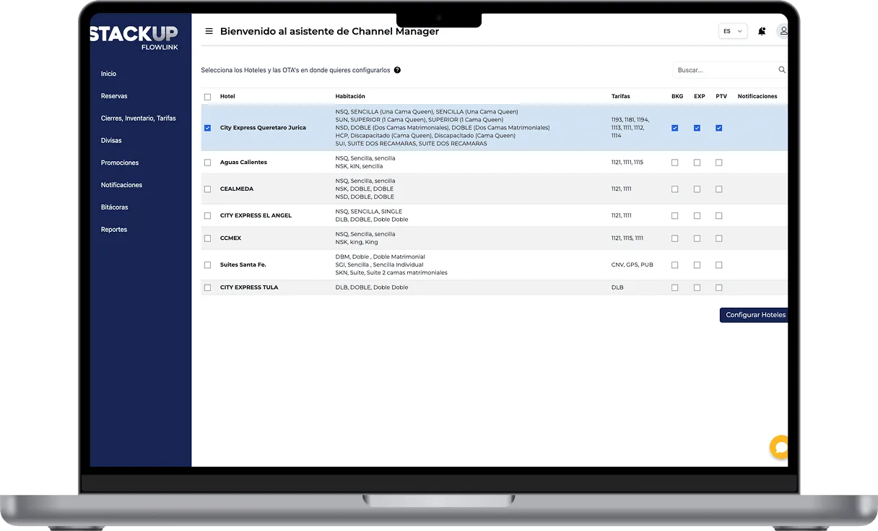Enable BKG for CITY EXPRESS EL ANGEL
This screenshot has width=878, height=531.
(675, 216)
